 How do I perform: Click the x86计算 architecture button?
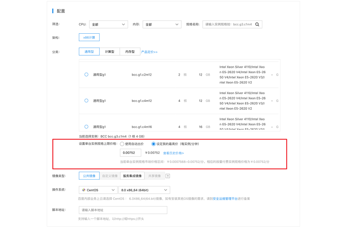tap(89, 38)
